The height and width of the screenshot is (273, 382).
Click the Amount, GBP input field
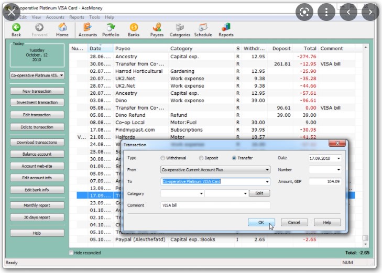coord(325,181)
